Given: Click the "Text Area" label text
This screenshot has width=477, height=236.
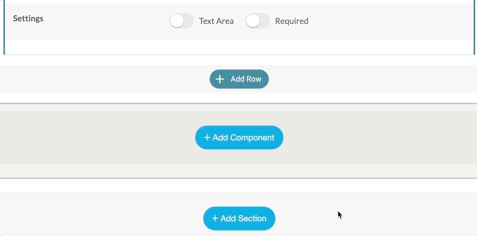Looking at the screenshot, I should [216, 21].
